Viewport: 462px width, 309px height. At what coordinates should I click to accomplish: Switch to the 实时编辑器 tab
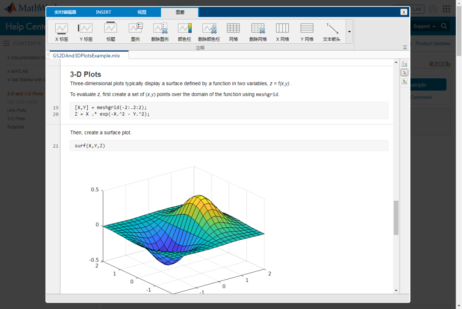point(65,12)
